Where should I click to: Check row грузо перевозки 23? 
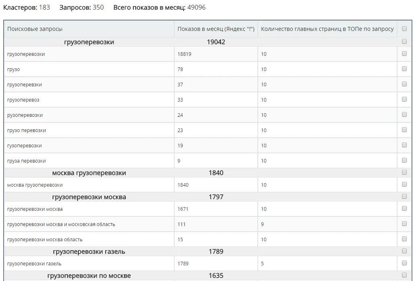pos(404,130)
